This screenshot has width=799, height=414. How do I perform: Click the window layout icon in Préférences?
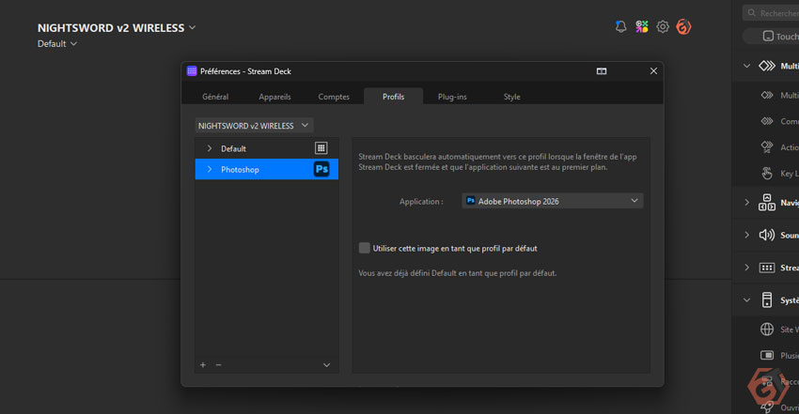[602, 71]
